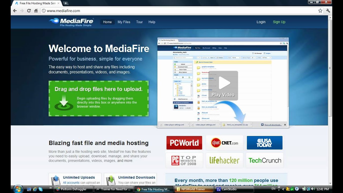
Task: Close the Free File Hosting tab
Action: pyautogui.click(x=58, y=3)
